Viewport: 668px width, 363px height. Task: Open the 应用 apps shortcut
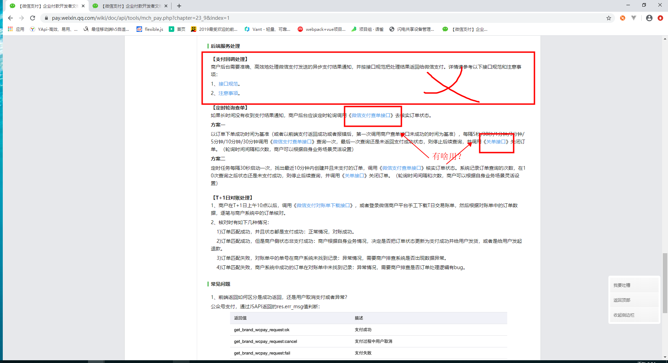coord(16,29)
